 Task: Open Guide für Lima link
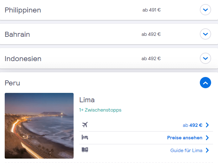(186, 151)
